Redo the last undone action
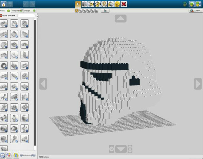 (x=32, y=4)
